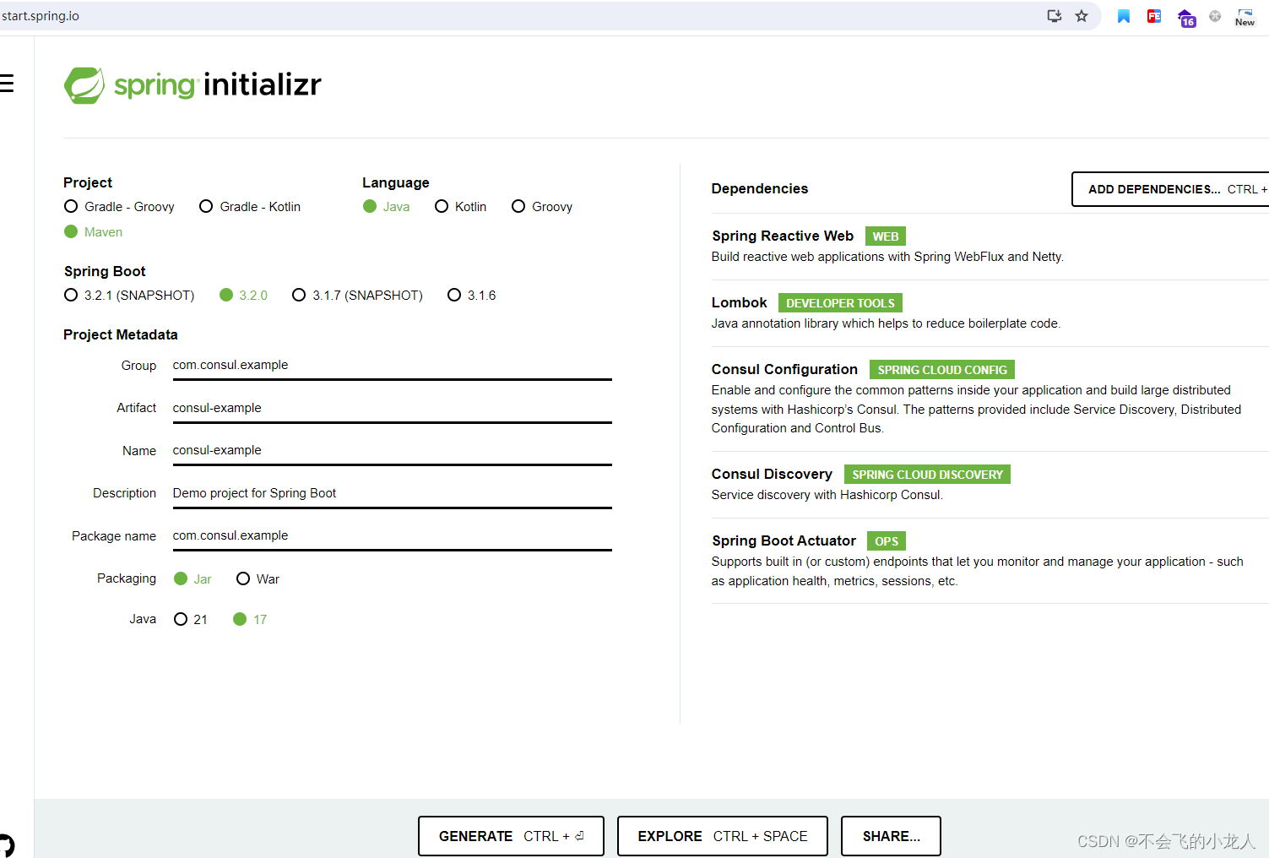Click the install app icon in address bar

[1055, 16]
